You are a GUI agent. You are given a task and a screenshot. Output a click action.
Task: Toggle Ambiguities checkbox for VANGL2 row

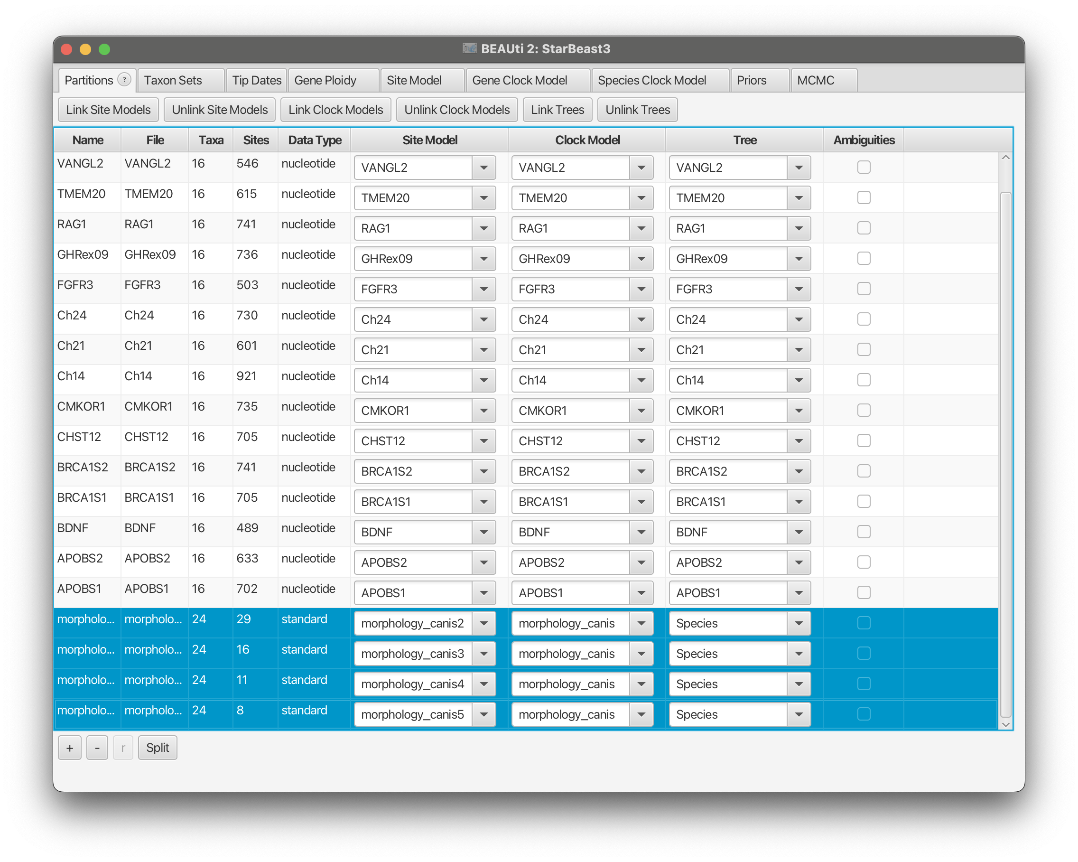coord(864,167)
